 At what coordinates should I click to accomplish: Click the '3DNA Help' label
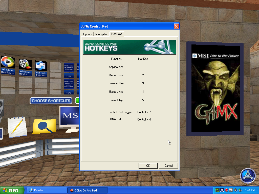coord(115,119)
